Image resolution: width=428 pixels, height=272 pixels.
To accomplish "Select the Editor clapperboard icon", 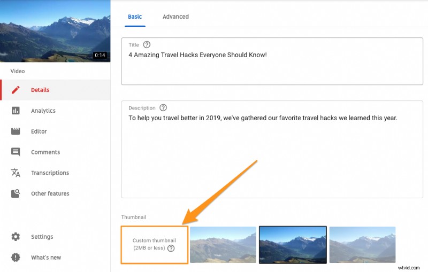I will click(x=16, y=131).
